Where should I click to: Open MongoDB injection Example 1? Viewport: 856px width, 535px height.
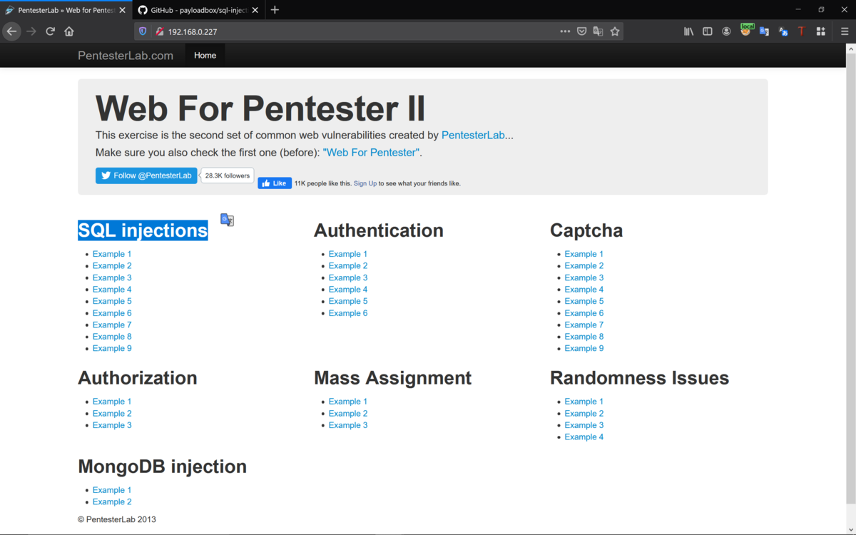pyautogui.click(x=112, y=490)
